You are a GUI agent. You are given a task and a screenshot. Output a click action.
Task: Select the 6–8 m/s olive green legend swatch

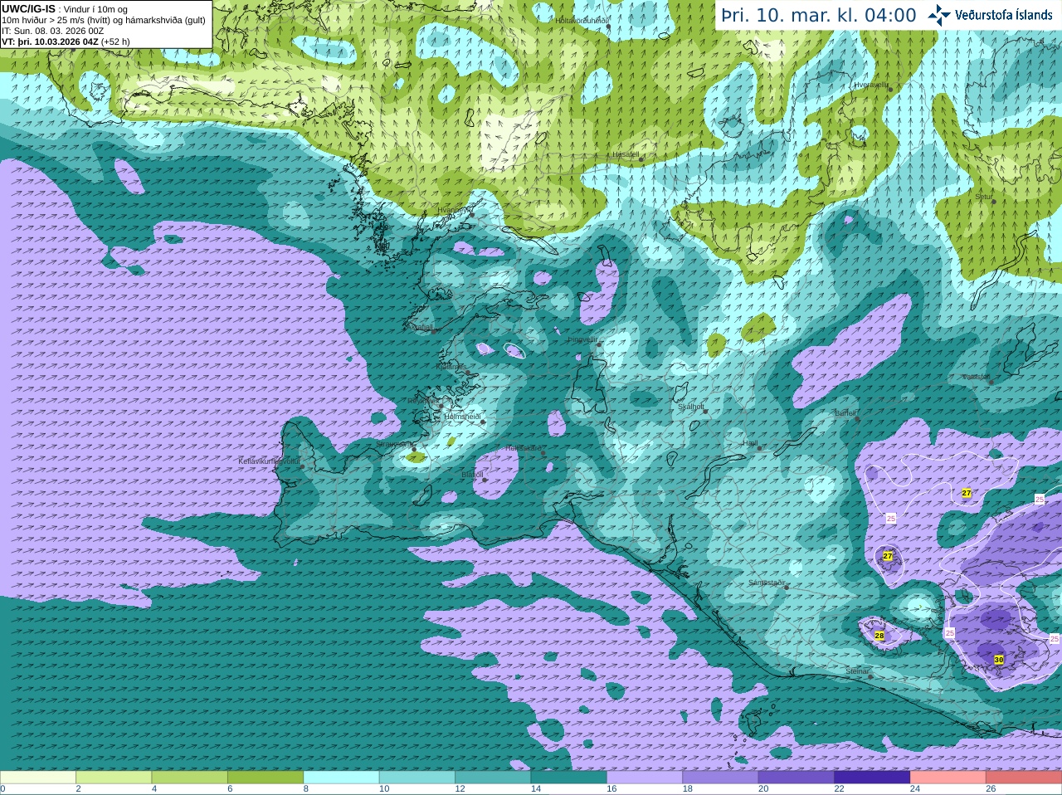click(x=265, y=778)
